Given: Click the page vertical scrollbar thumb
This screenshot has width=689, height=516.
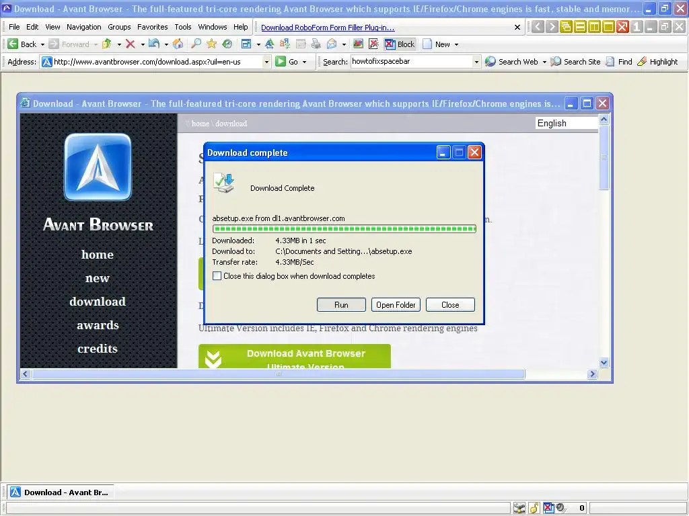Looking at the screenshot, I should click(604, 157).
